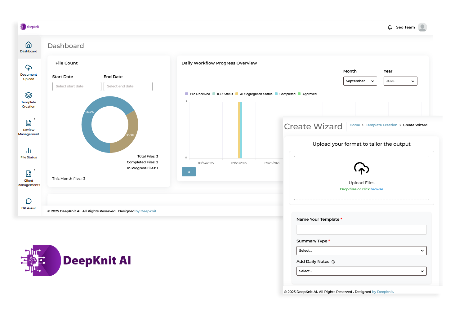This screenshot has height=310, width=459.
Task: Open DK Assist chat icon
Action: 29,201
